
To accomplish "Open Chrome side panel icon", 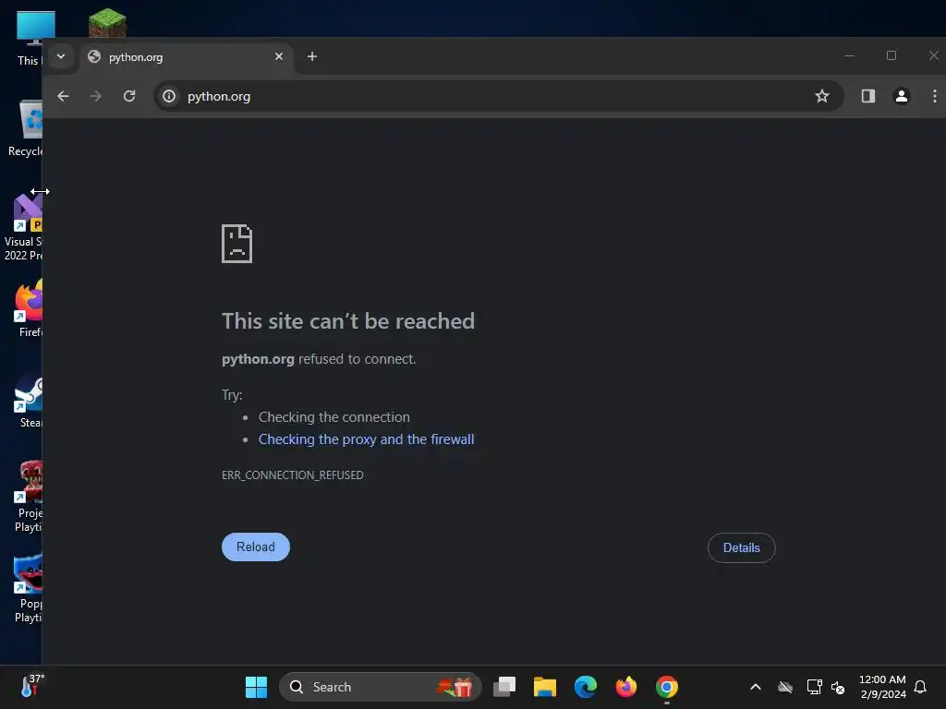I will tap(868, 96).
